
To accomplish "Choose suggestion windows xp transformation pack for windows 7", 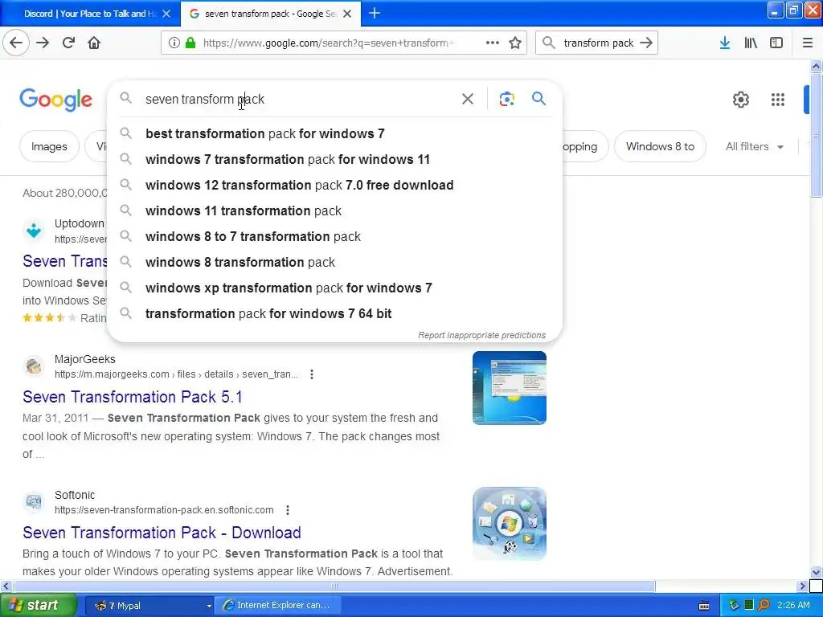I will 334,288.
